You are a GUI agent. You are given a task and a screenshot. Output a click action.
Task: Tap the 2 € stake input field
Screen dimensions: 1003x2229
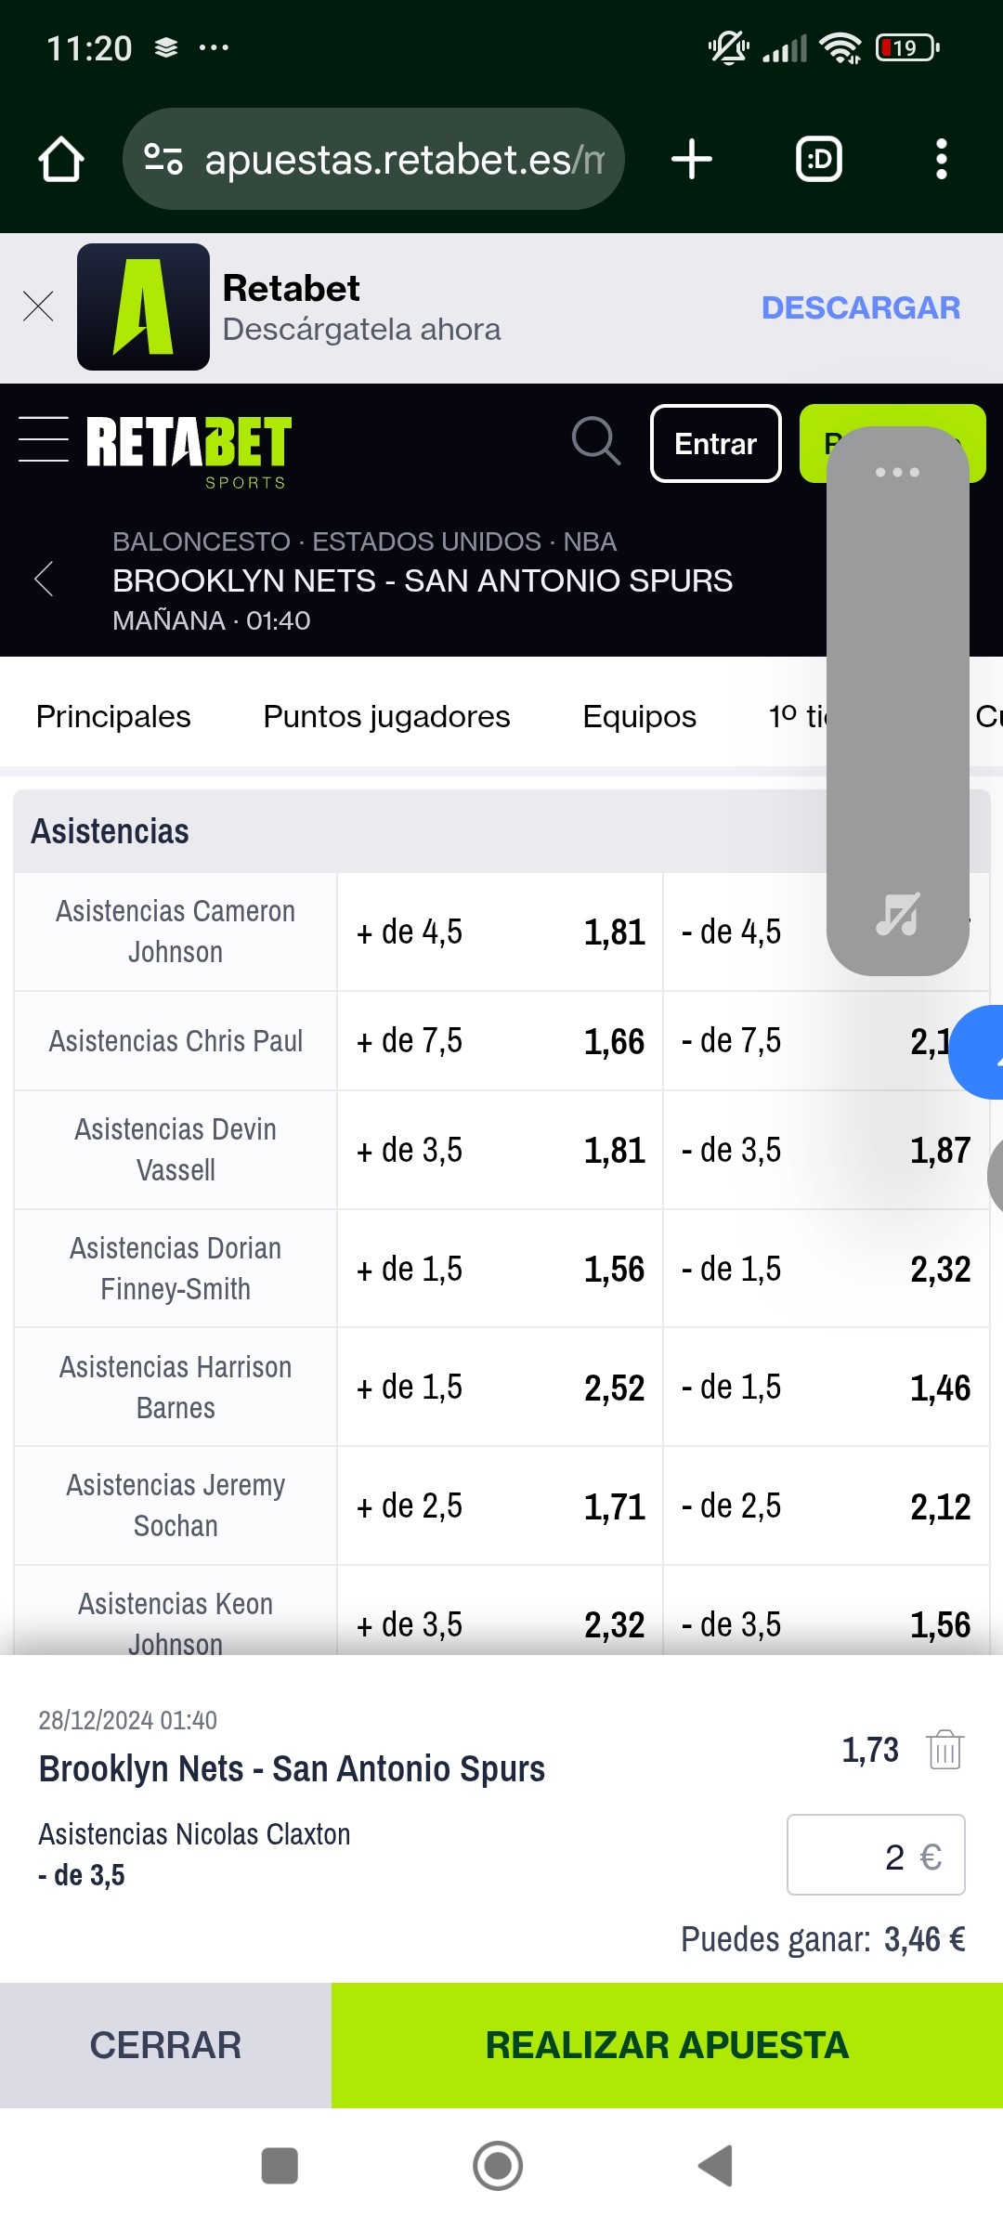coord(876,1855)
